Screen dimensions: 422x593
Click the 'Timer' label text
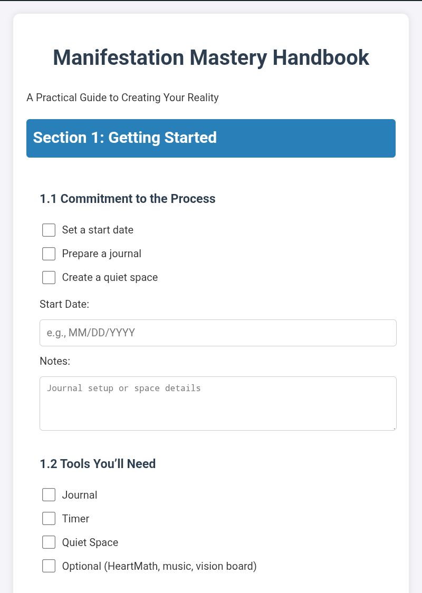pyautogui.click(x=75, y=519)
